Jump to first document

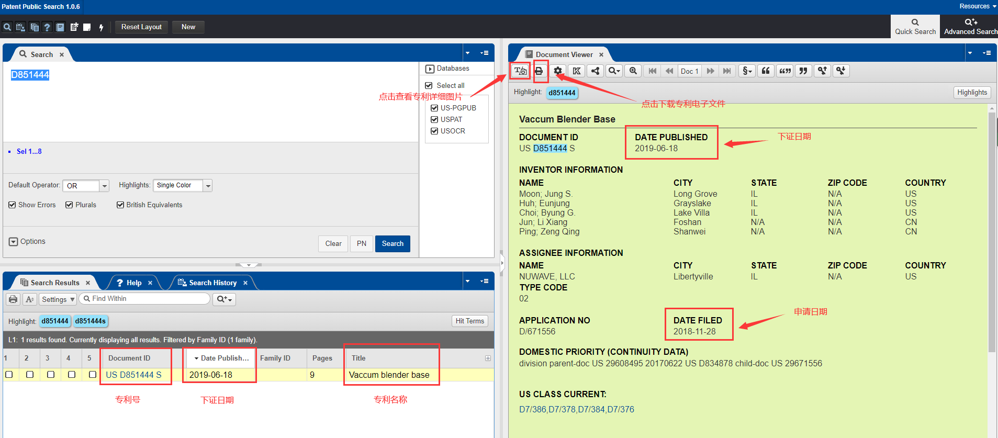coord(652,71)
